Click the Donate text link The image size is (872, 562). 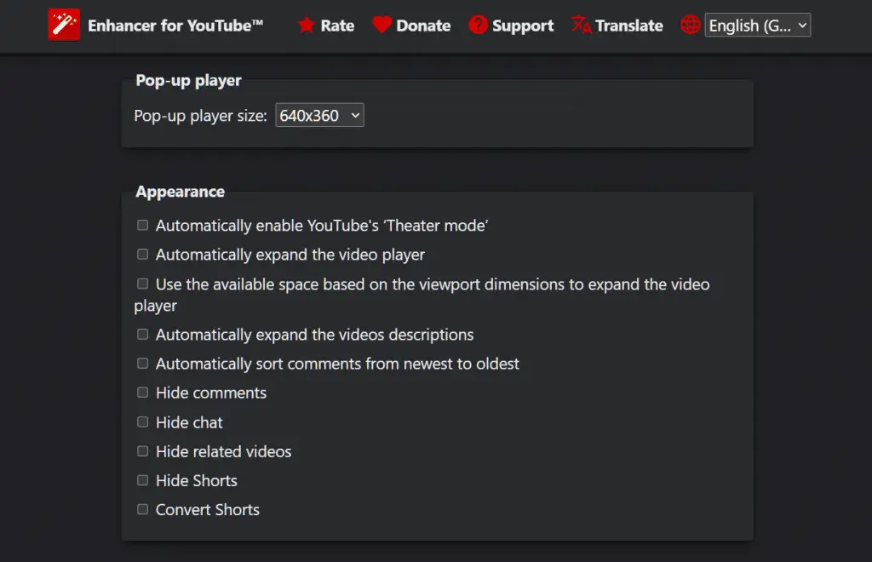[x=423, y=26]
